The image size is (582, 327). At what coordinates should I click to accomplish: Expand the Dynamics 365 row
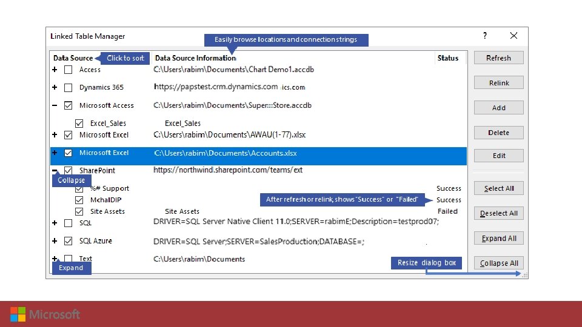[x=55, y=87]
